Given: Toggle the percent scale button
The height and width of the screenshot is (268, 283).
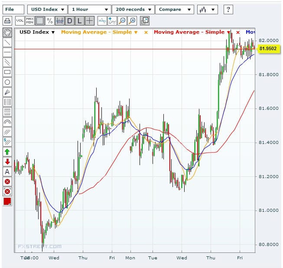Looking at the screenshot, I should pos(50,21).
